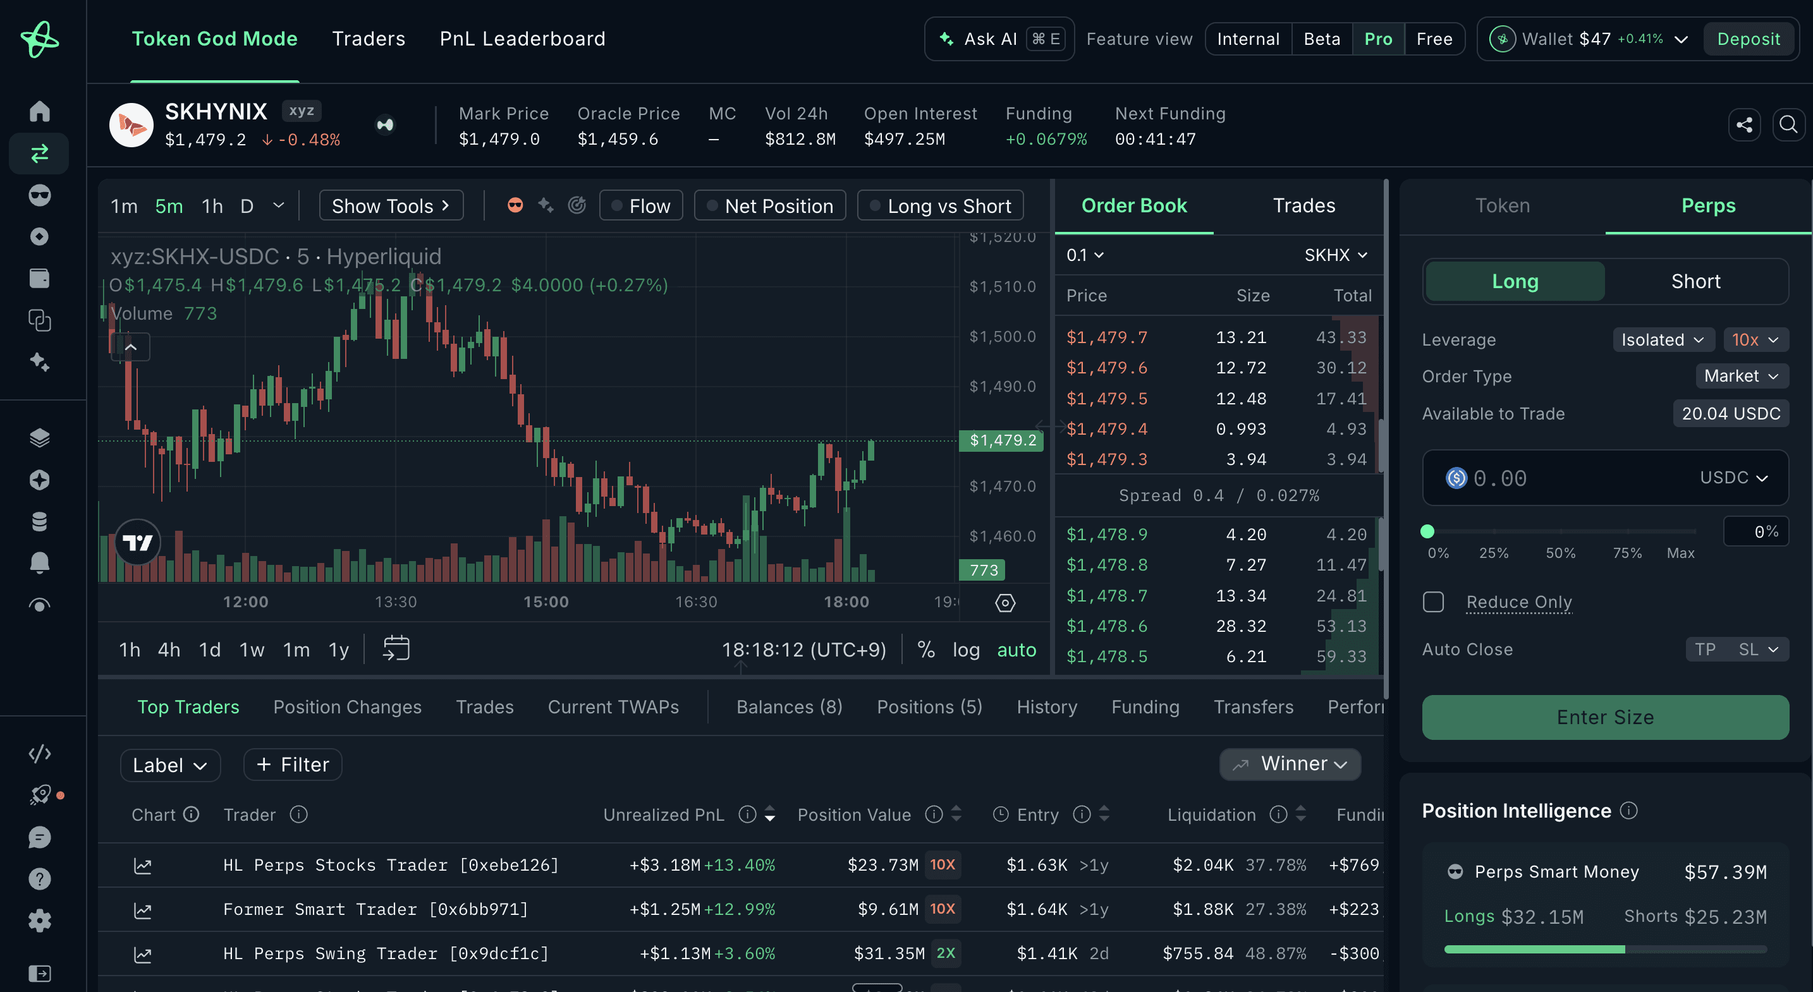Select the Long side toggle

click(x=1515, y=281)
